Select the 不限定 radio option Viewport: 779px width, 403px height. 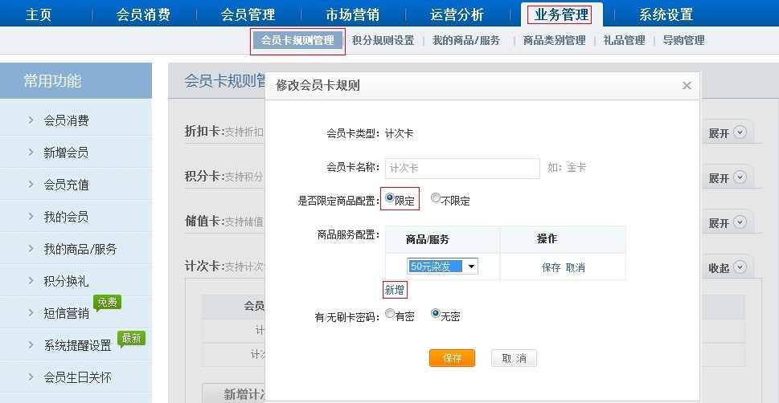coord(436,198)
